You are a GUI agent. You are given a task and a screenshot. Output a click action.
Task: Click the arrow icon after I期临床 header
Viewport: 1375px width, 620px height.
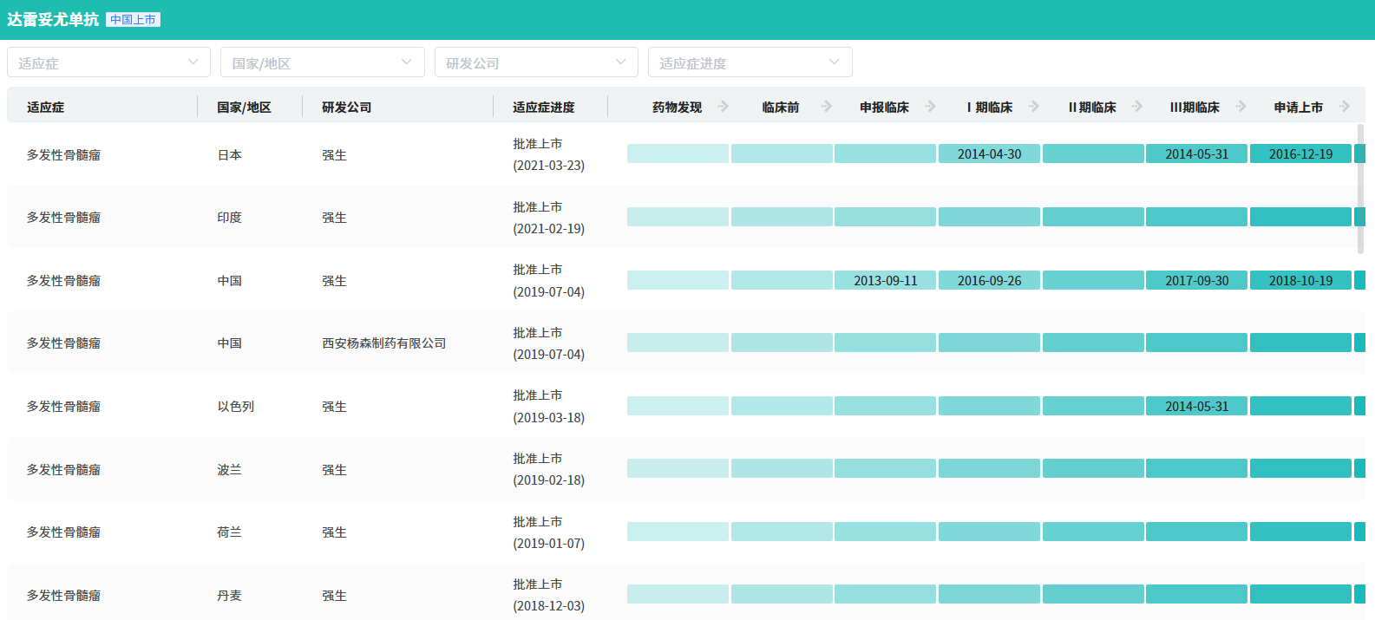pyautogui.click(x=1033, y=107)
